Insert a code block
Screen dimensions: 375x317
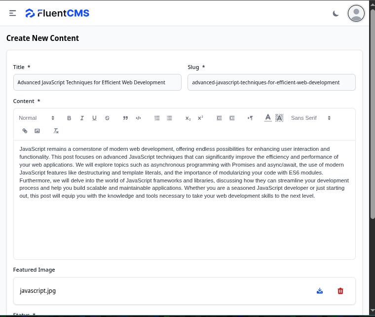click(x=138, y=118)
